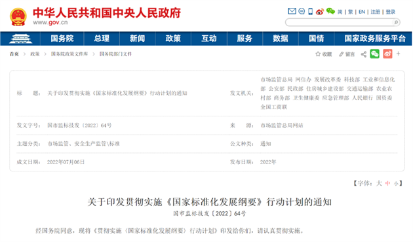413x242 pixels.
Task: Share via green WeChat share button
Action: coord(375,54)
